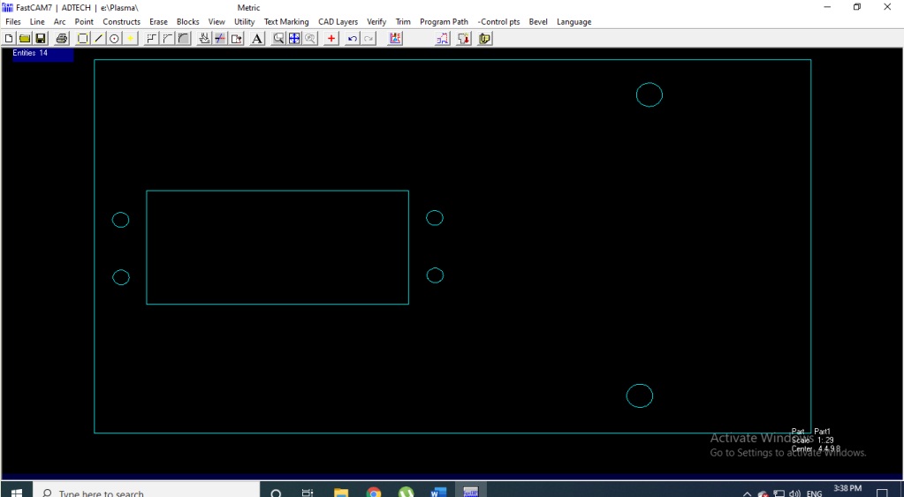Click the Scale 1:29 readout
The image size is (904, 497).
[x=813, y=440]
